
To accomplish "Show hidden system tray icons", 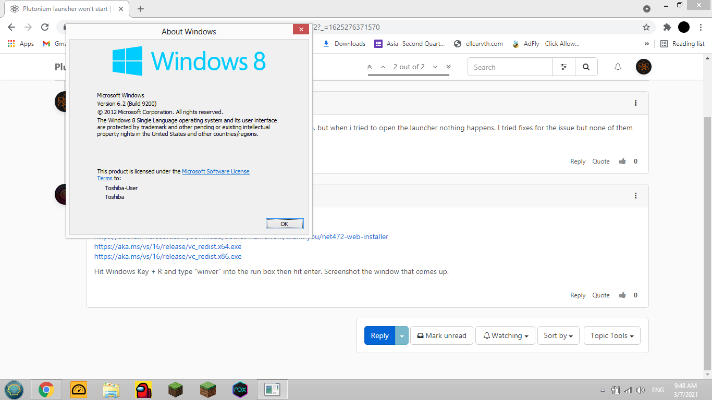I will point(603,390).
